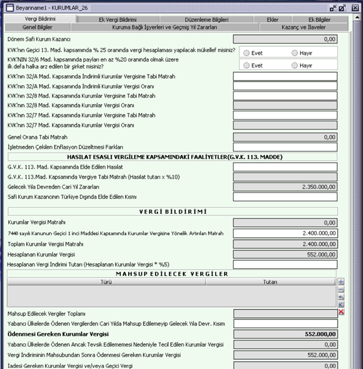This screenshot has height=369, width=363.
Task: Click the red X delete icon
Action: coord(341,312)
